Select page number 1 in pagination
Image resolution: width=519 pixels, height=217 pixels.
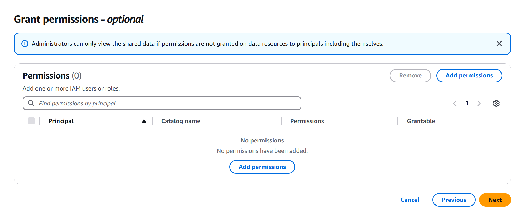pyautogui.click(x=467, y=103)
